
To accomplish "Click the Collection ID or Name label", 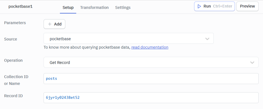I will [x=16, y=80].
